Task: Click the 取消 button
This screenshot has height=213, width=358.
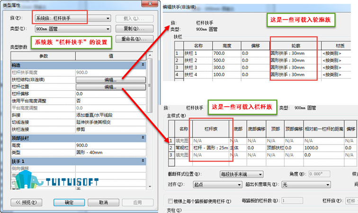Action: tap(103, 202)
